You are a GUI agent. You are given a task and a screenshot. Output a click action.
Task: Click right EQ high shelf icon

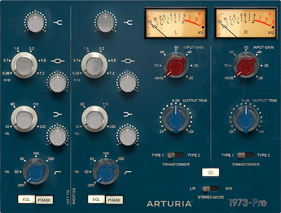click(127, 22)
